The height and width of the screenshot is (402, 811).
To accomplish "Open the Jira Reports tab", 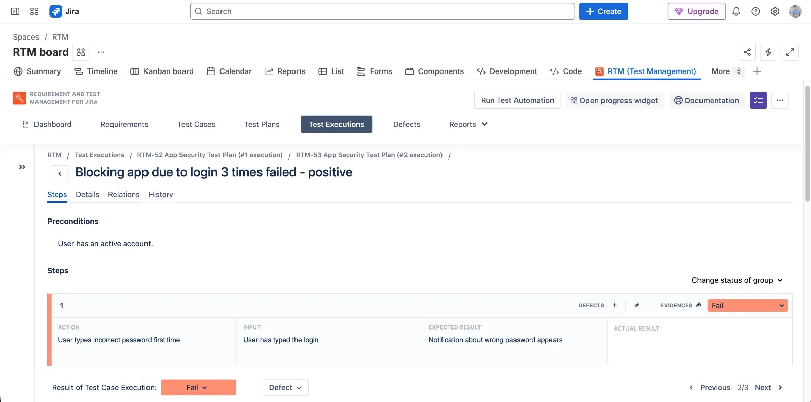I will (x=285, y=71).
